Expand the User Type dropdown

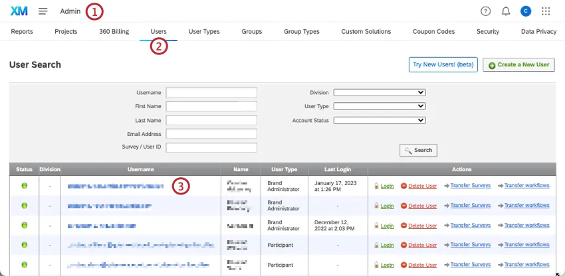tap(379, 106)
